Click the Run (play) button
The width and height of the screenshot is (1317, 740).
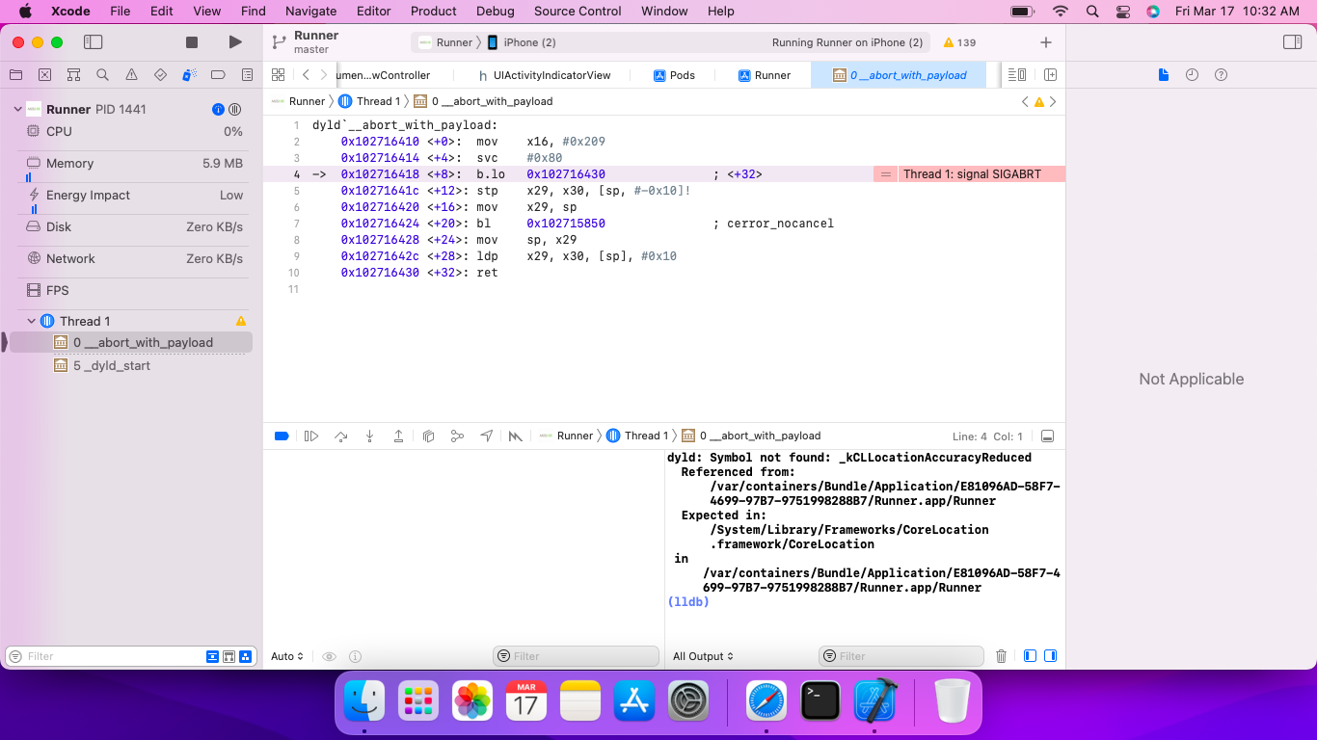235,42
